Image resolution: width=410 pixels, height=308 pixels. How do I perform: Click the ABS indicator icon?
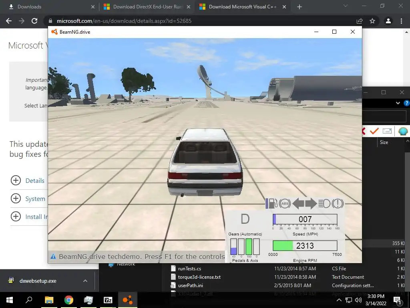pos(285,203)
